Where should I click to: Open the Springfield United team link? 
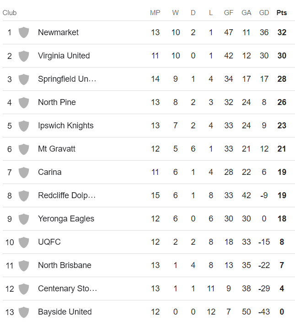coord(67,79)
